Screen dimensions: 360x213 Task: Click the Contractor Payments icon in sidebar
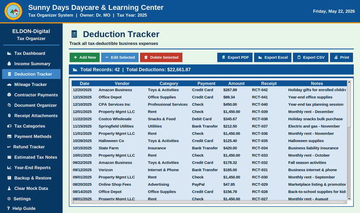[x=9, y=95]
